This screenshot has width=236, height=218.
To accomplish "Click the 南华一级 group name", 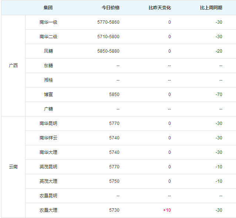I will click(x=48, y=22).
